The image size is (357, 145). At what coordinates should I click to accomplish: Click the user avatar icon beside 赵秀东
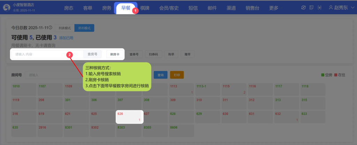(x=331, y=8)
